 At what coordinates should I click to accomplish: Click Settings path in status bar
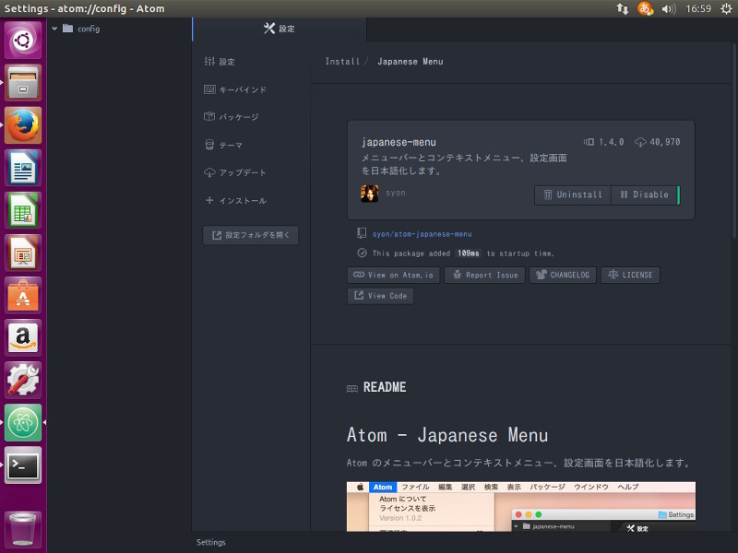coord(211,542)
